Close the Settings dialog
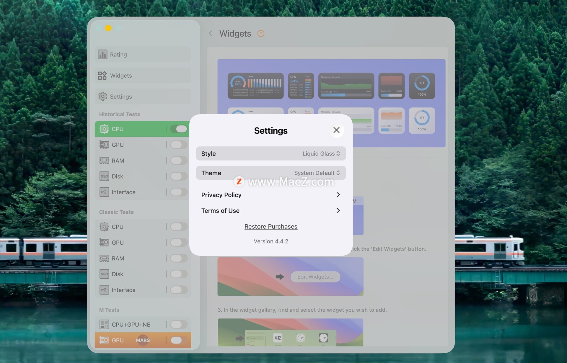This screenshot has width=567, height=363. 336,130
